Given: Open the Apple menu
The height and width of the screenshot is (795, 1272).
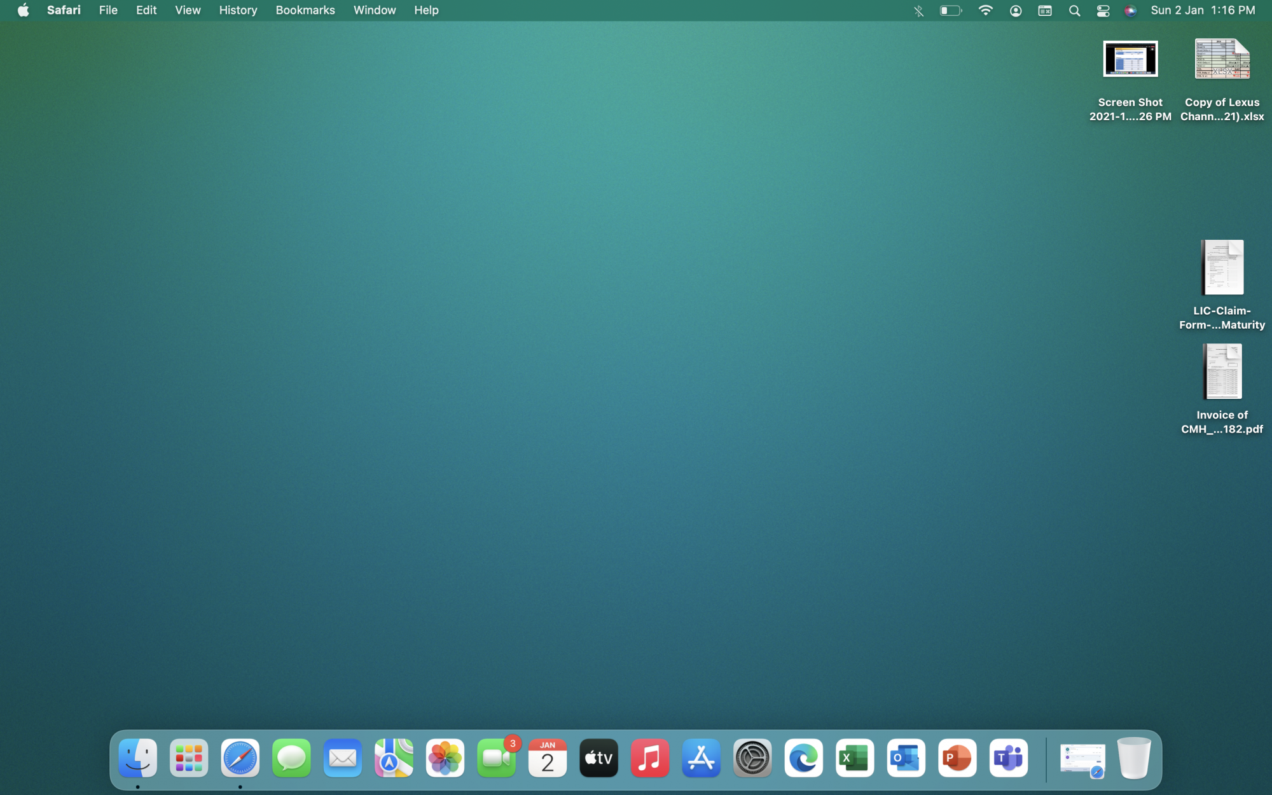Looking at the screenshot, I should pos(23,11).
